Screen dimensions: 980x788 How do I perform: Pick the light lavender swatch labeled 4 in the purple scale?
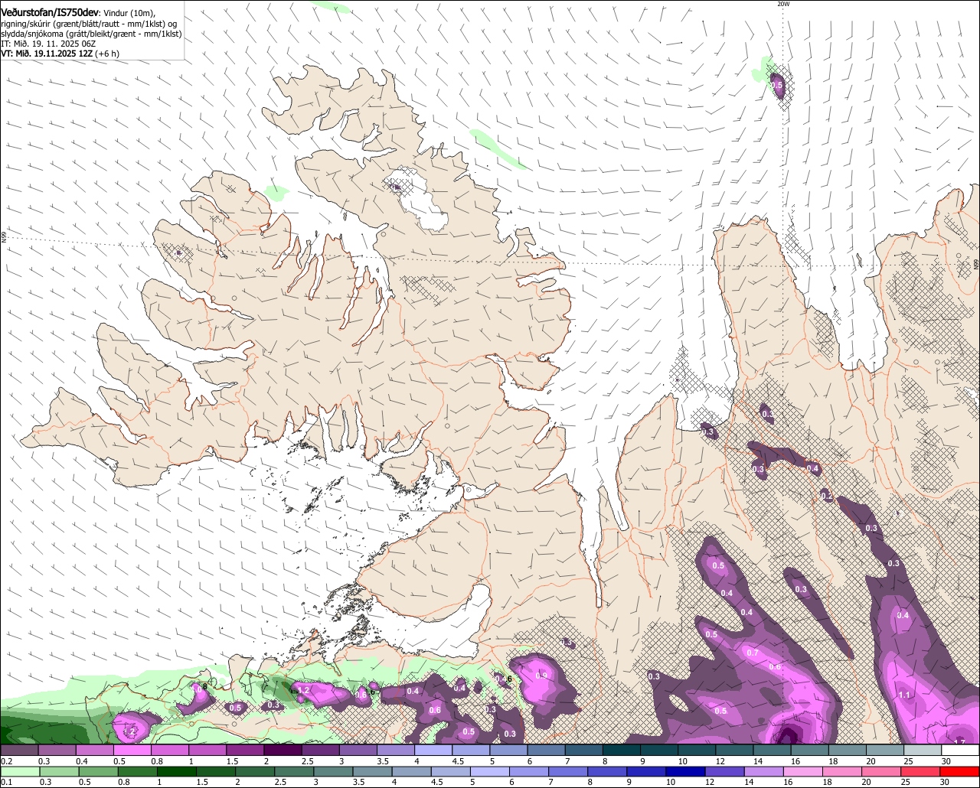tap(433, 750)
